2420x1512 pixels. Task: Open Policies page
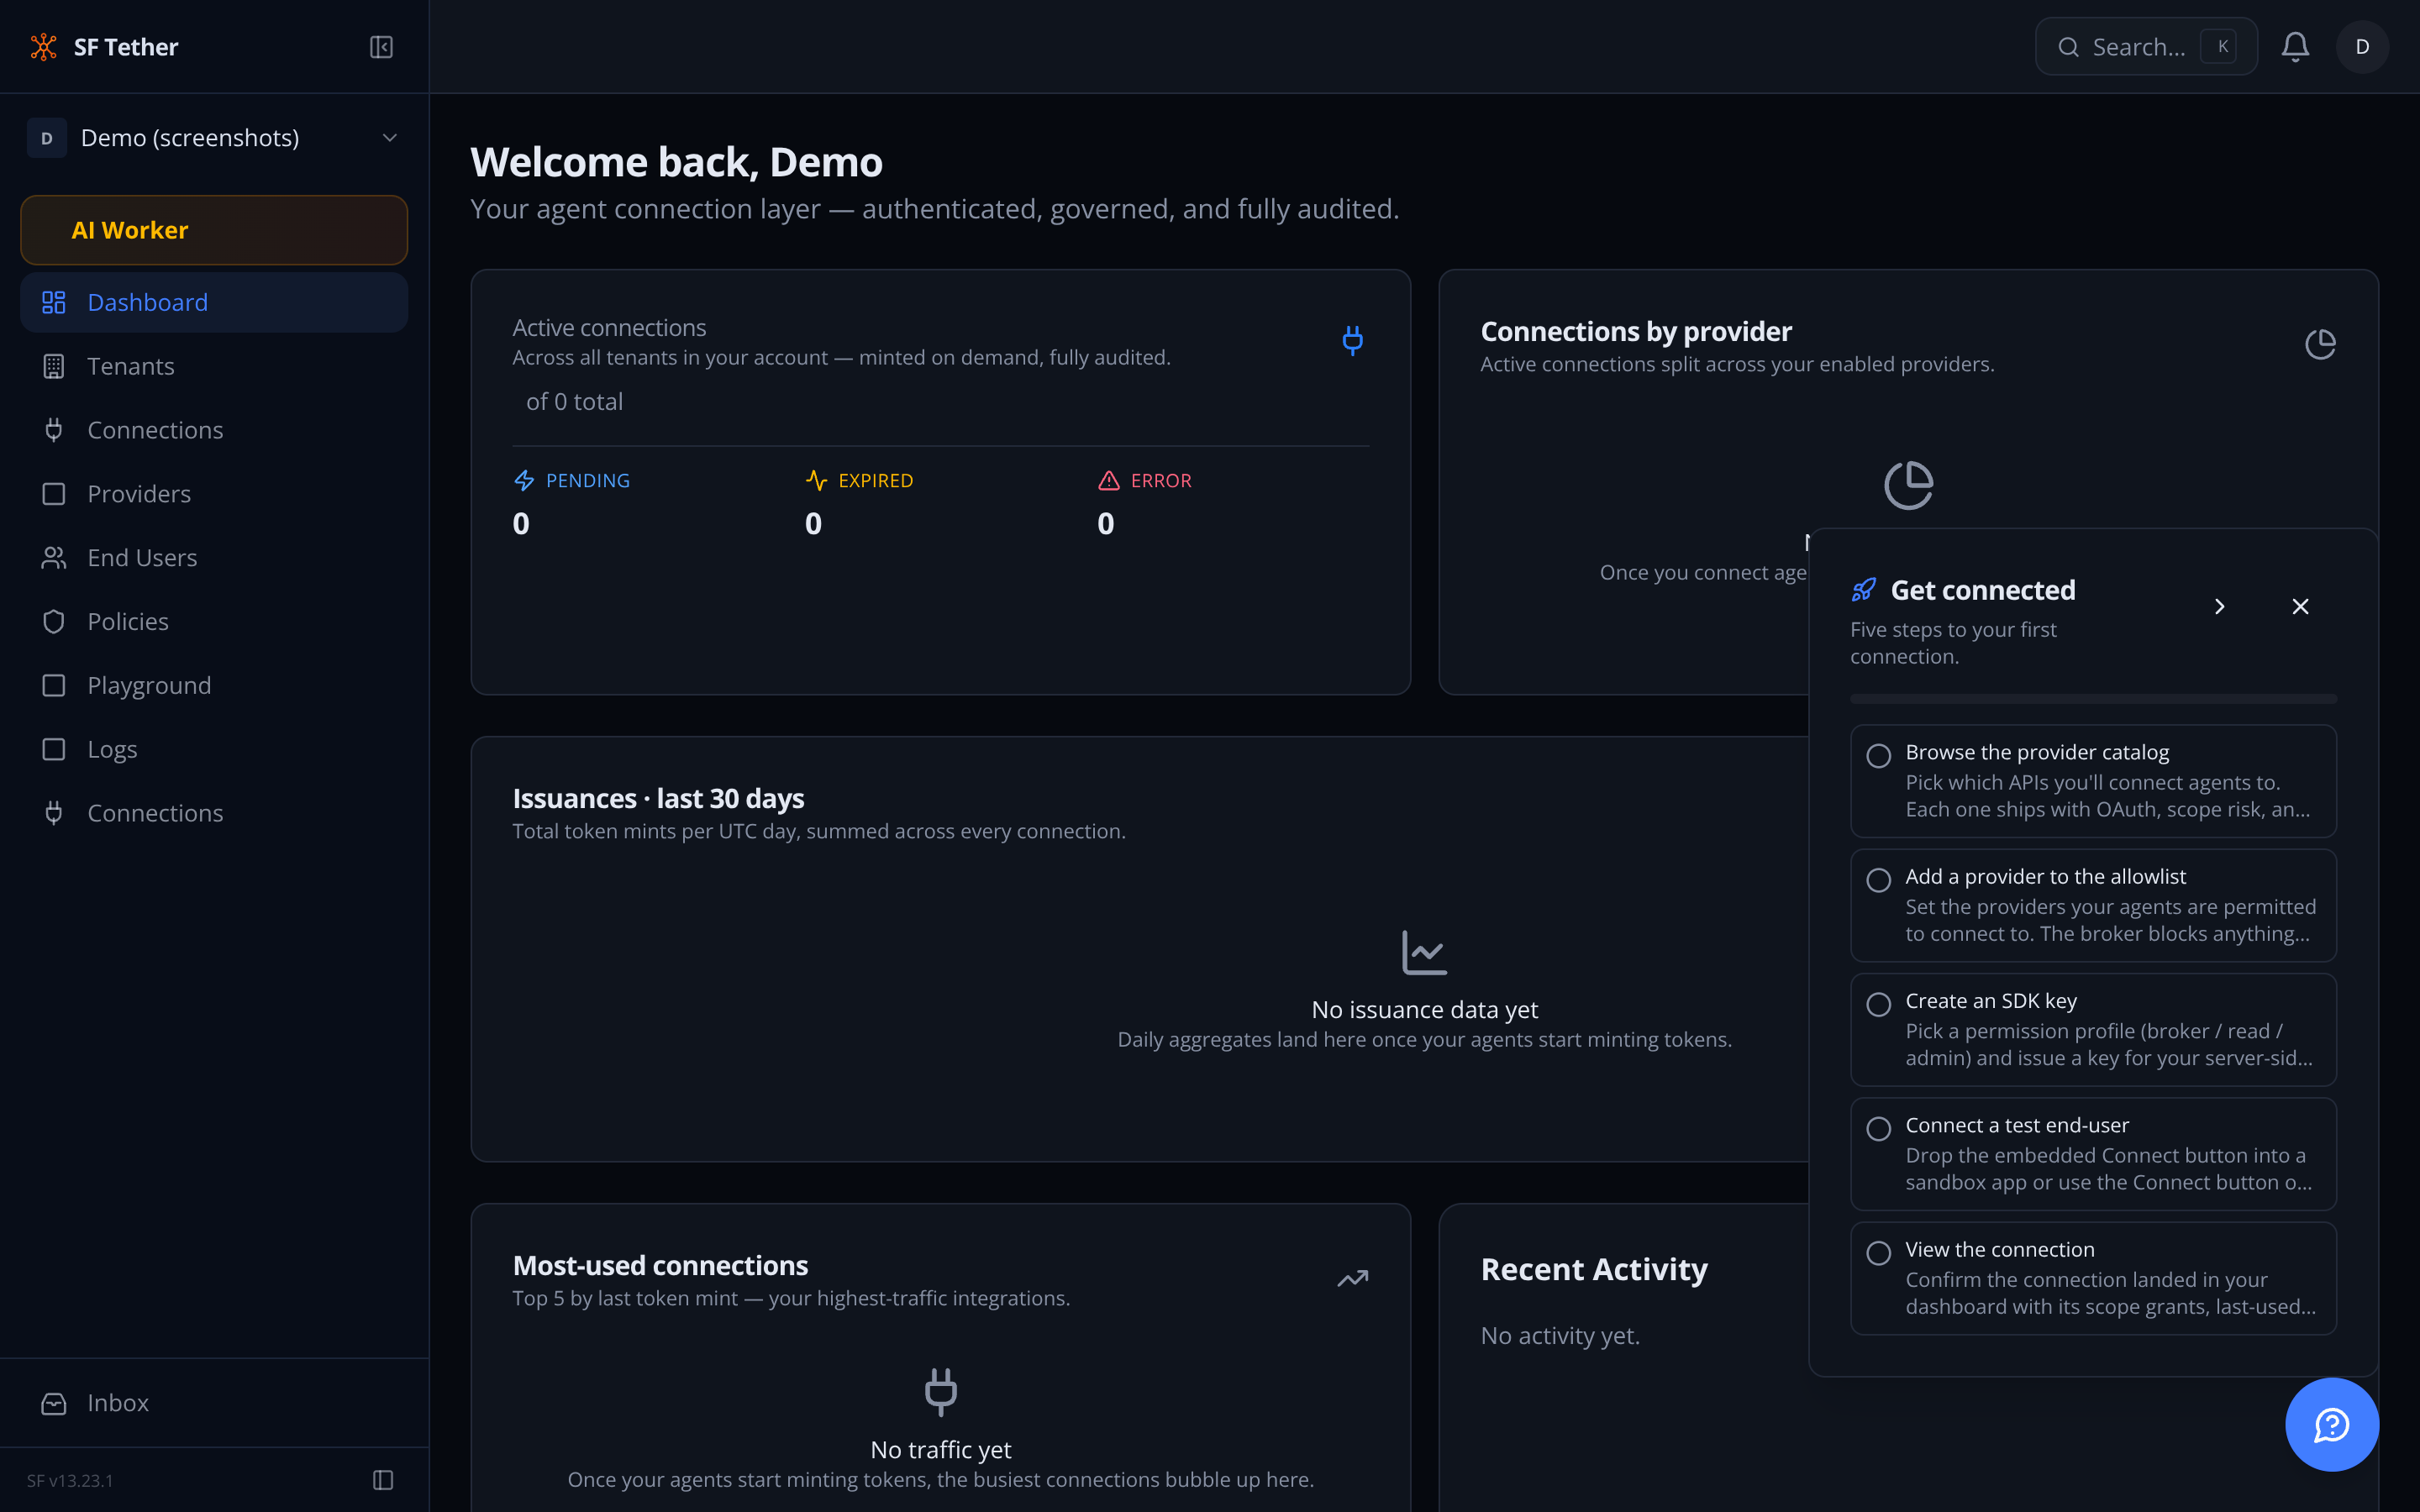tap(214, 622)
